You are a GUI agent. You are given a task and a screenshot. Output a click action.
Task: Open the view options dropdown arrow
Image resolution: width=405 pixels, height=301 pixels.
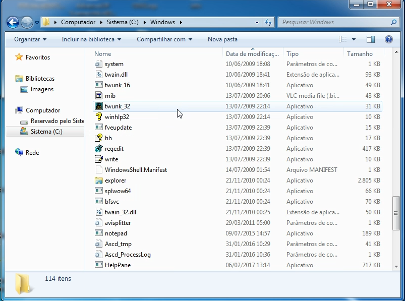click(354, 39)
